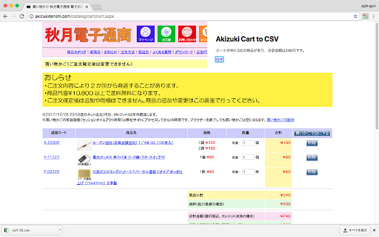The height and width of the screenshot is (237, 379).
Task: Click the quantity field for P-03229
Action: tap(248, 172)
